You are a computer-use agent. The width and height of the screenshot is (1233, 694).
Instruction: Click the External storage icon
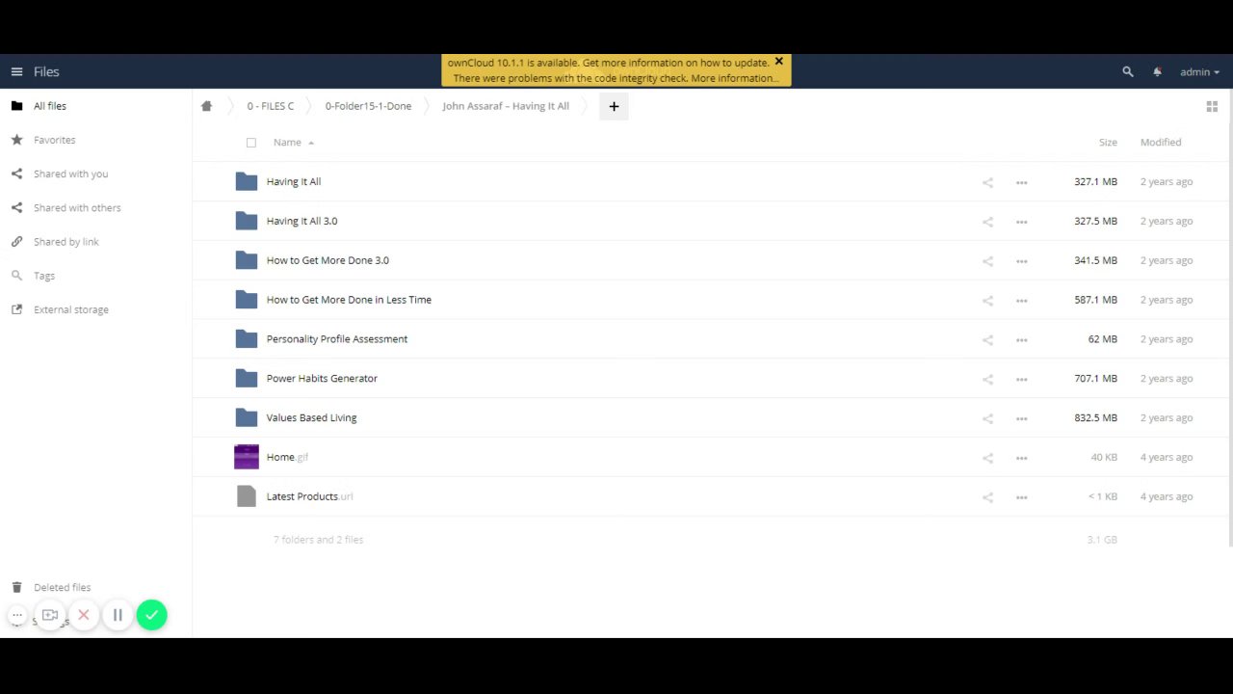[16, 309]
